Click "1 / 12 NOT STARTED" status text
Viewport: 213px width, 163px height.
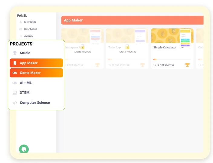pos(164,65)
